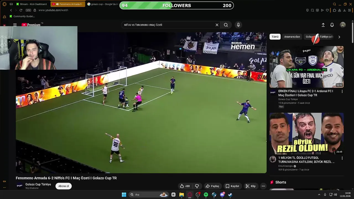354x199 pixels.
Task: Open Discord from the taskbar
Action: 222,195
